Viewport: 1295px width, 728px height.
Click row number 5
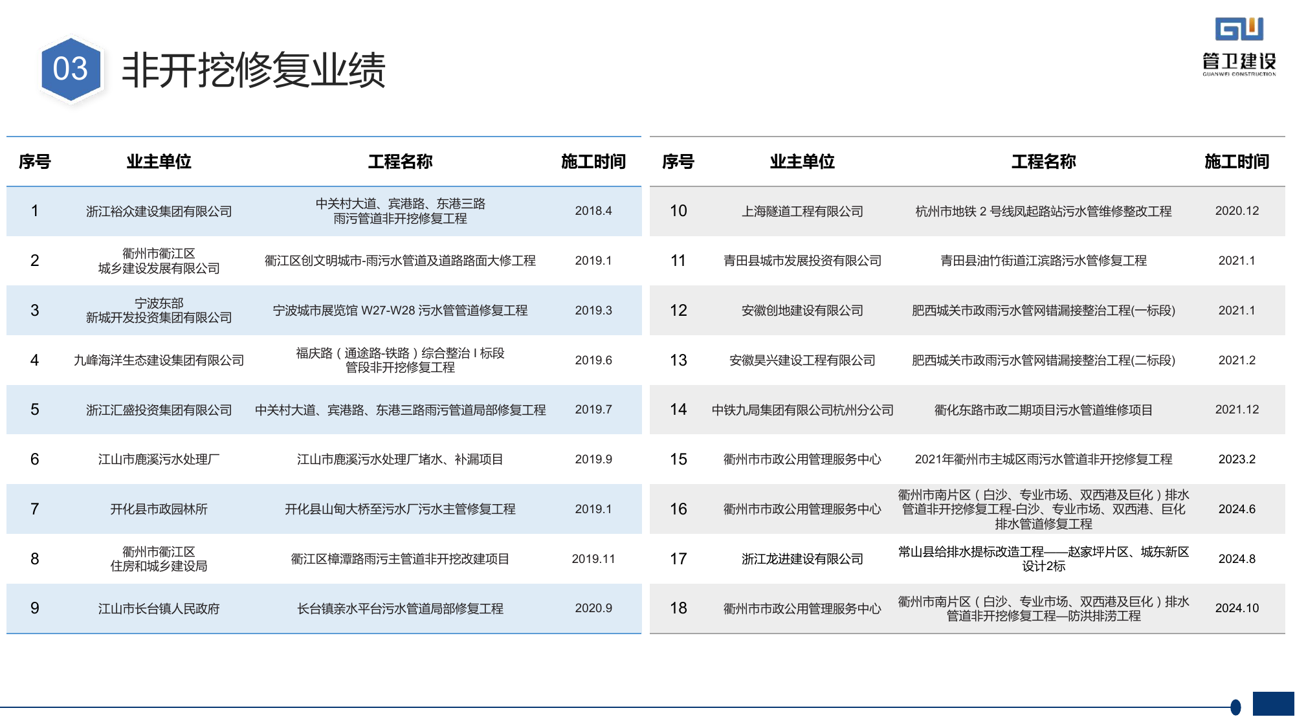35,410
